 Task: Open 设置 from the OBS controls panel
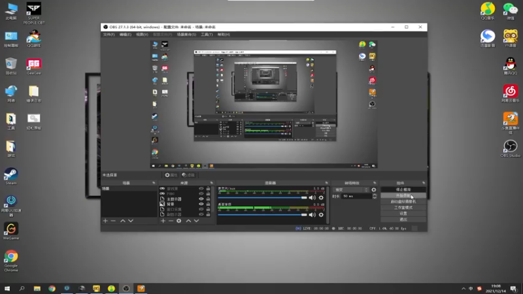click(x=403, y=214)
